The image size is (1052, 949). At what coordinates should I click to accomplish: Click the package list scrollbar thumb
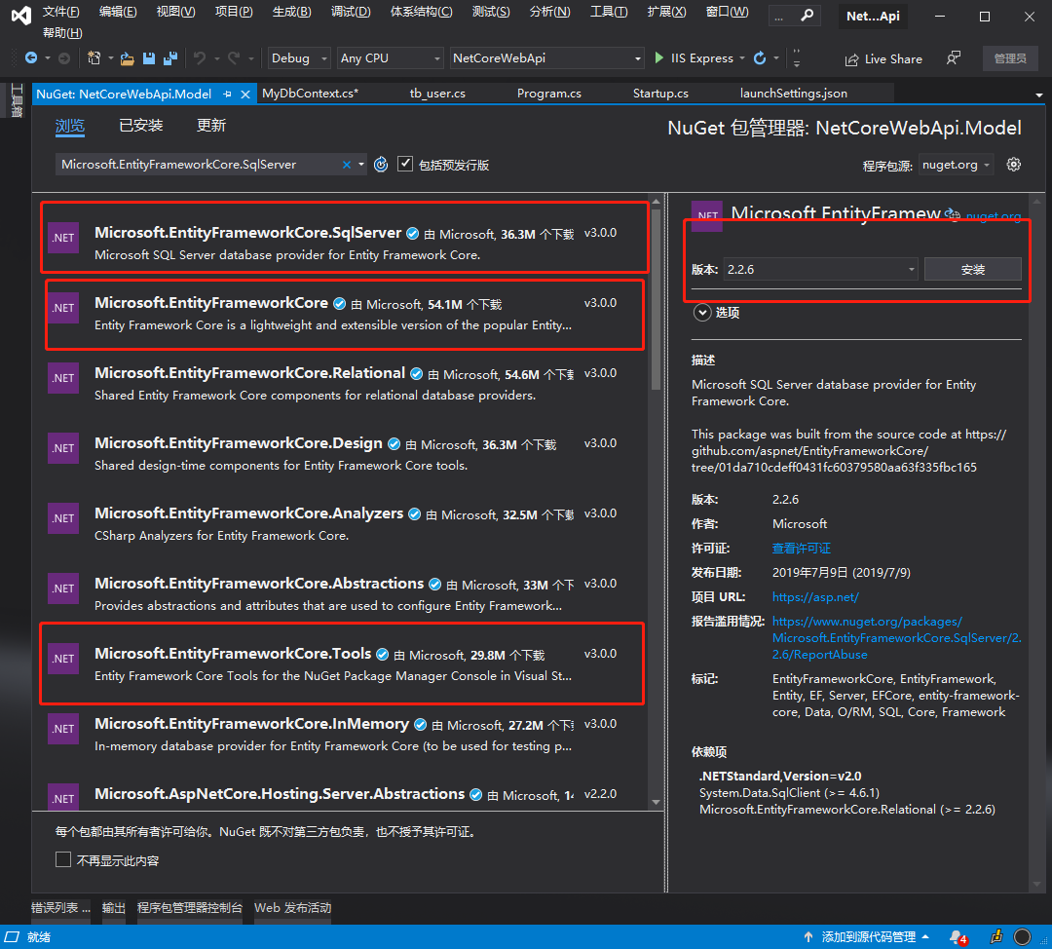(x=656, y=299)
